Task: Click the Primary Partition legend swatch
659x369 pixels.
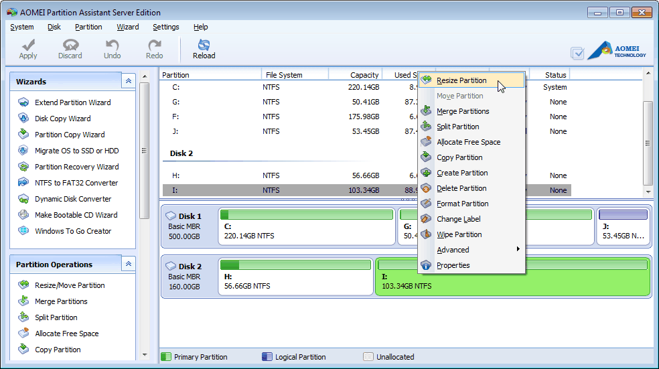Action: coord(166,357)
